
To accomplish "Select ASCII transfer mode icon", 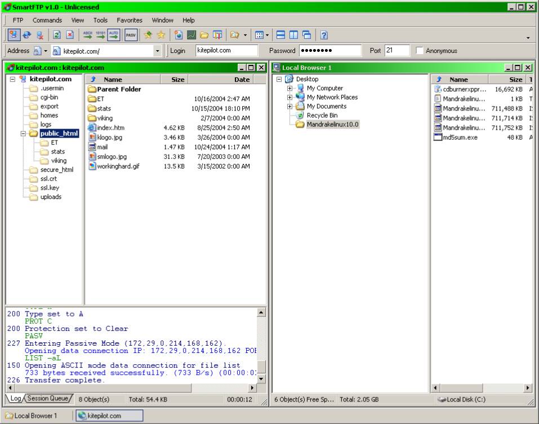I will click(88, 35).
